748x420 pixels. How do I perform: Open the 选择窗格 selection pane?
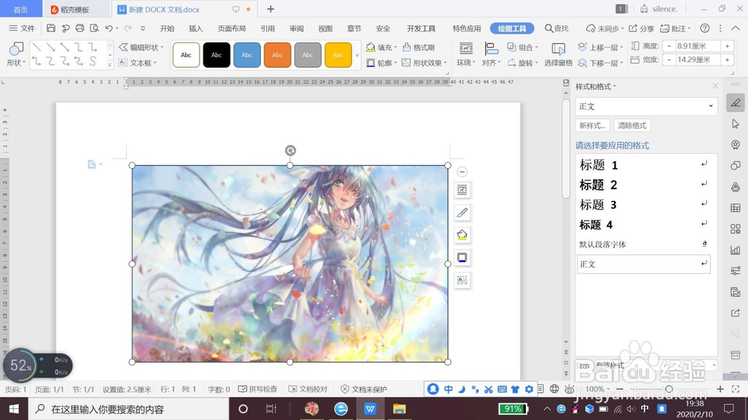tap(558, 54)
